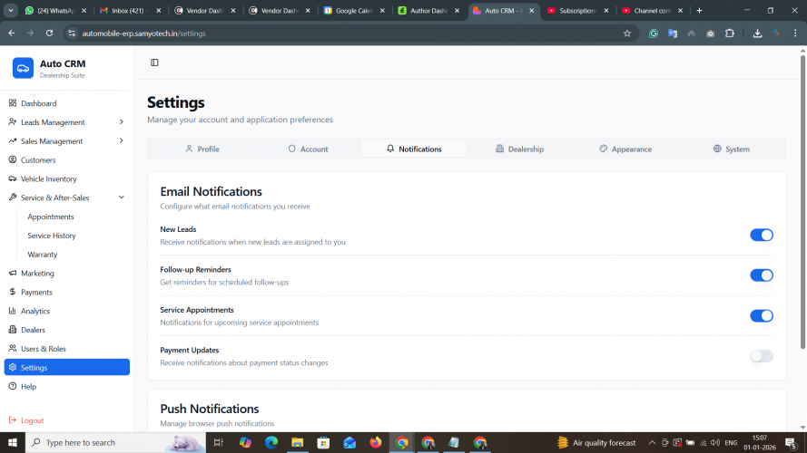Image resolution: width=807 pixels, height=453 pixels.
Task: Open File Explorer from taskbar
Action: (x=298, y=442)
